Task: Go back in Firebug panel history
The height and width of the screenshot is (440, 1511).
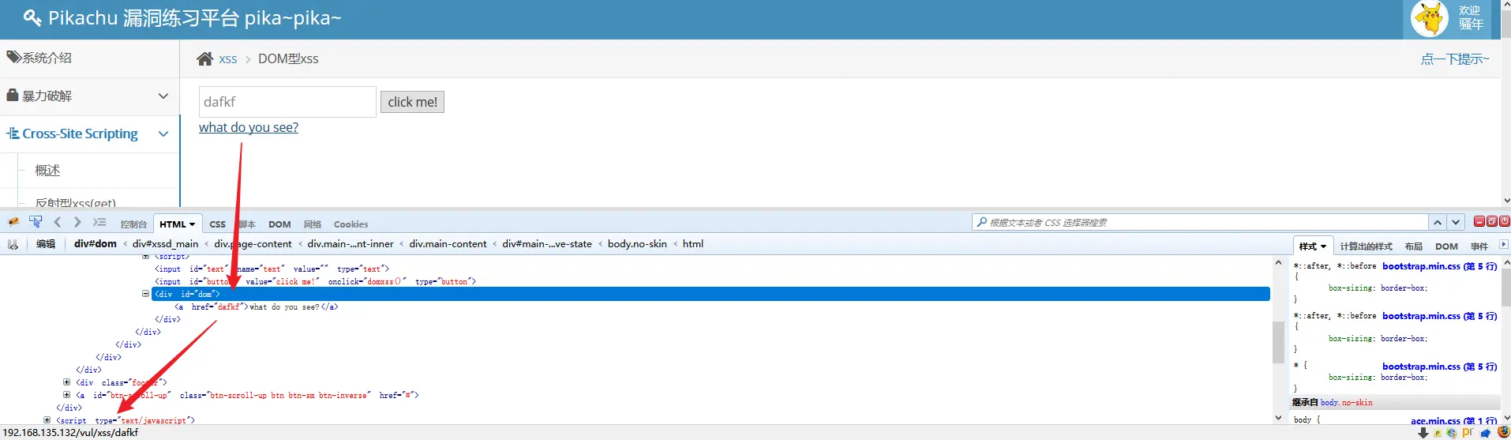Action: coord(58,223)
